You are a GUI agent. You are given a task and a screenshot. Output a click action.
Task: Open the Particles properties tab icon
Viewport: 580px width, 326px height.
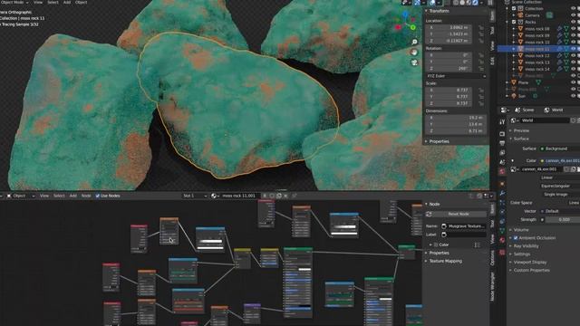point(502,203)
